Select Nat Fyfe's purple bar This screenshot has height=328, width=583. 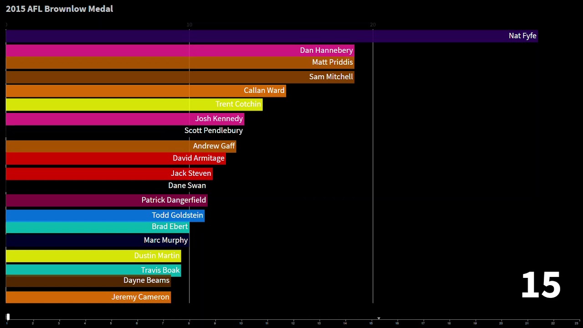[272, 36]
